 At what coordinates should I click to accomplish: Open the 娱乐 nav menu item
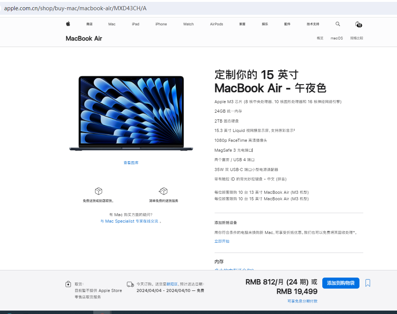tap(265, 24)
